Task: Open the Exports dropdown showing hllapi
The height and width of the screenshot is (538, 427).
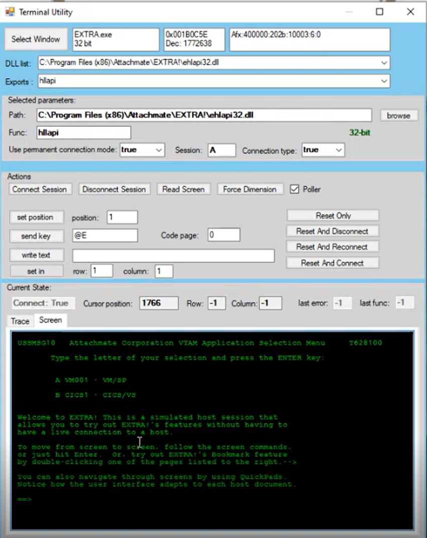Action: click(384, 81)
